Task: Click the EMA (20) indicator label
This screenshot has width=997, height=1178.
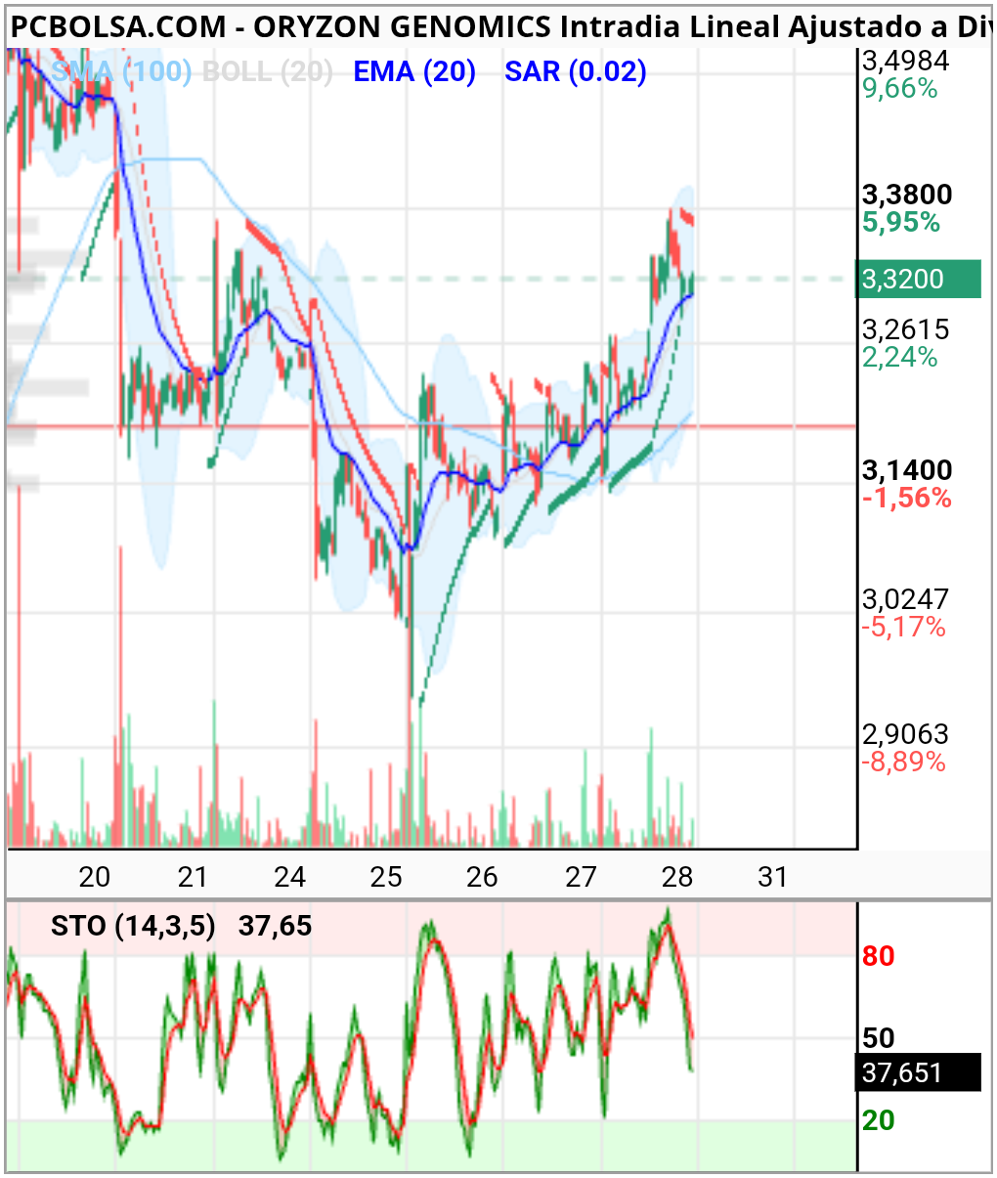Action: [x=414, y=71]
